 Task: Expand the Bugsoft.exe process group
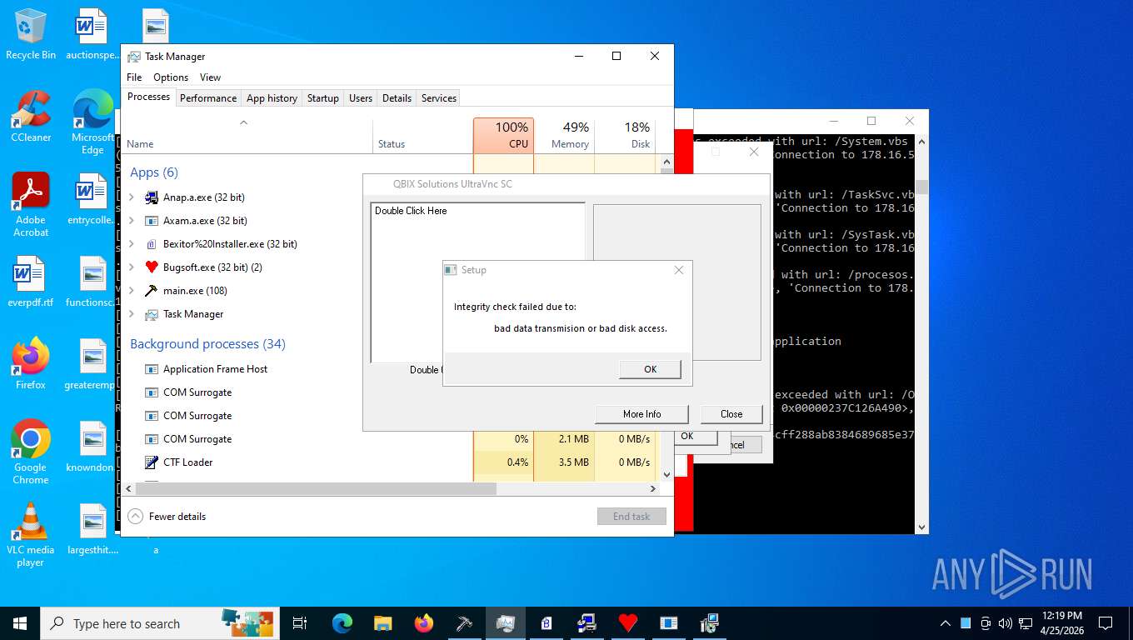click(x=132, y=267)
